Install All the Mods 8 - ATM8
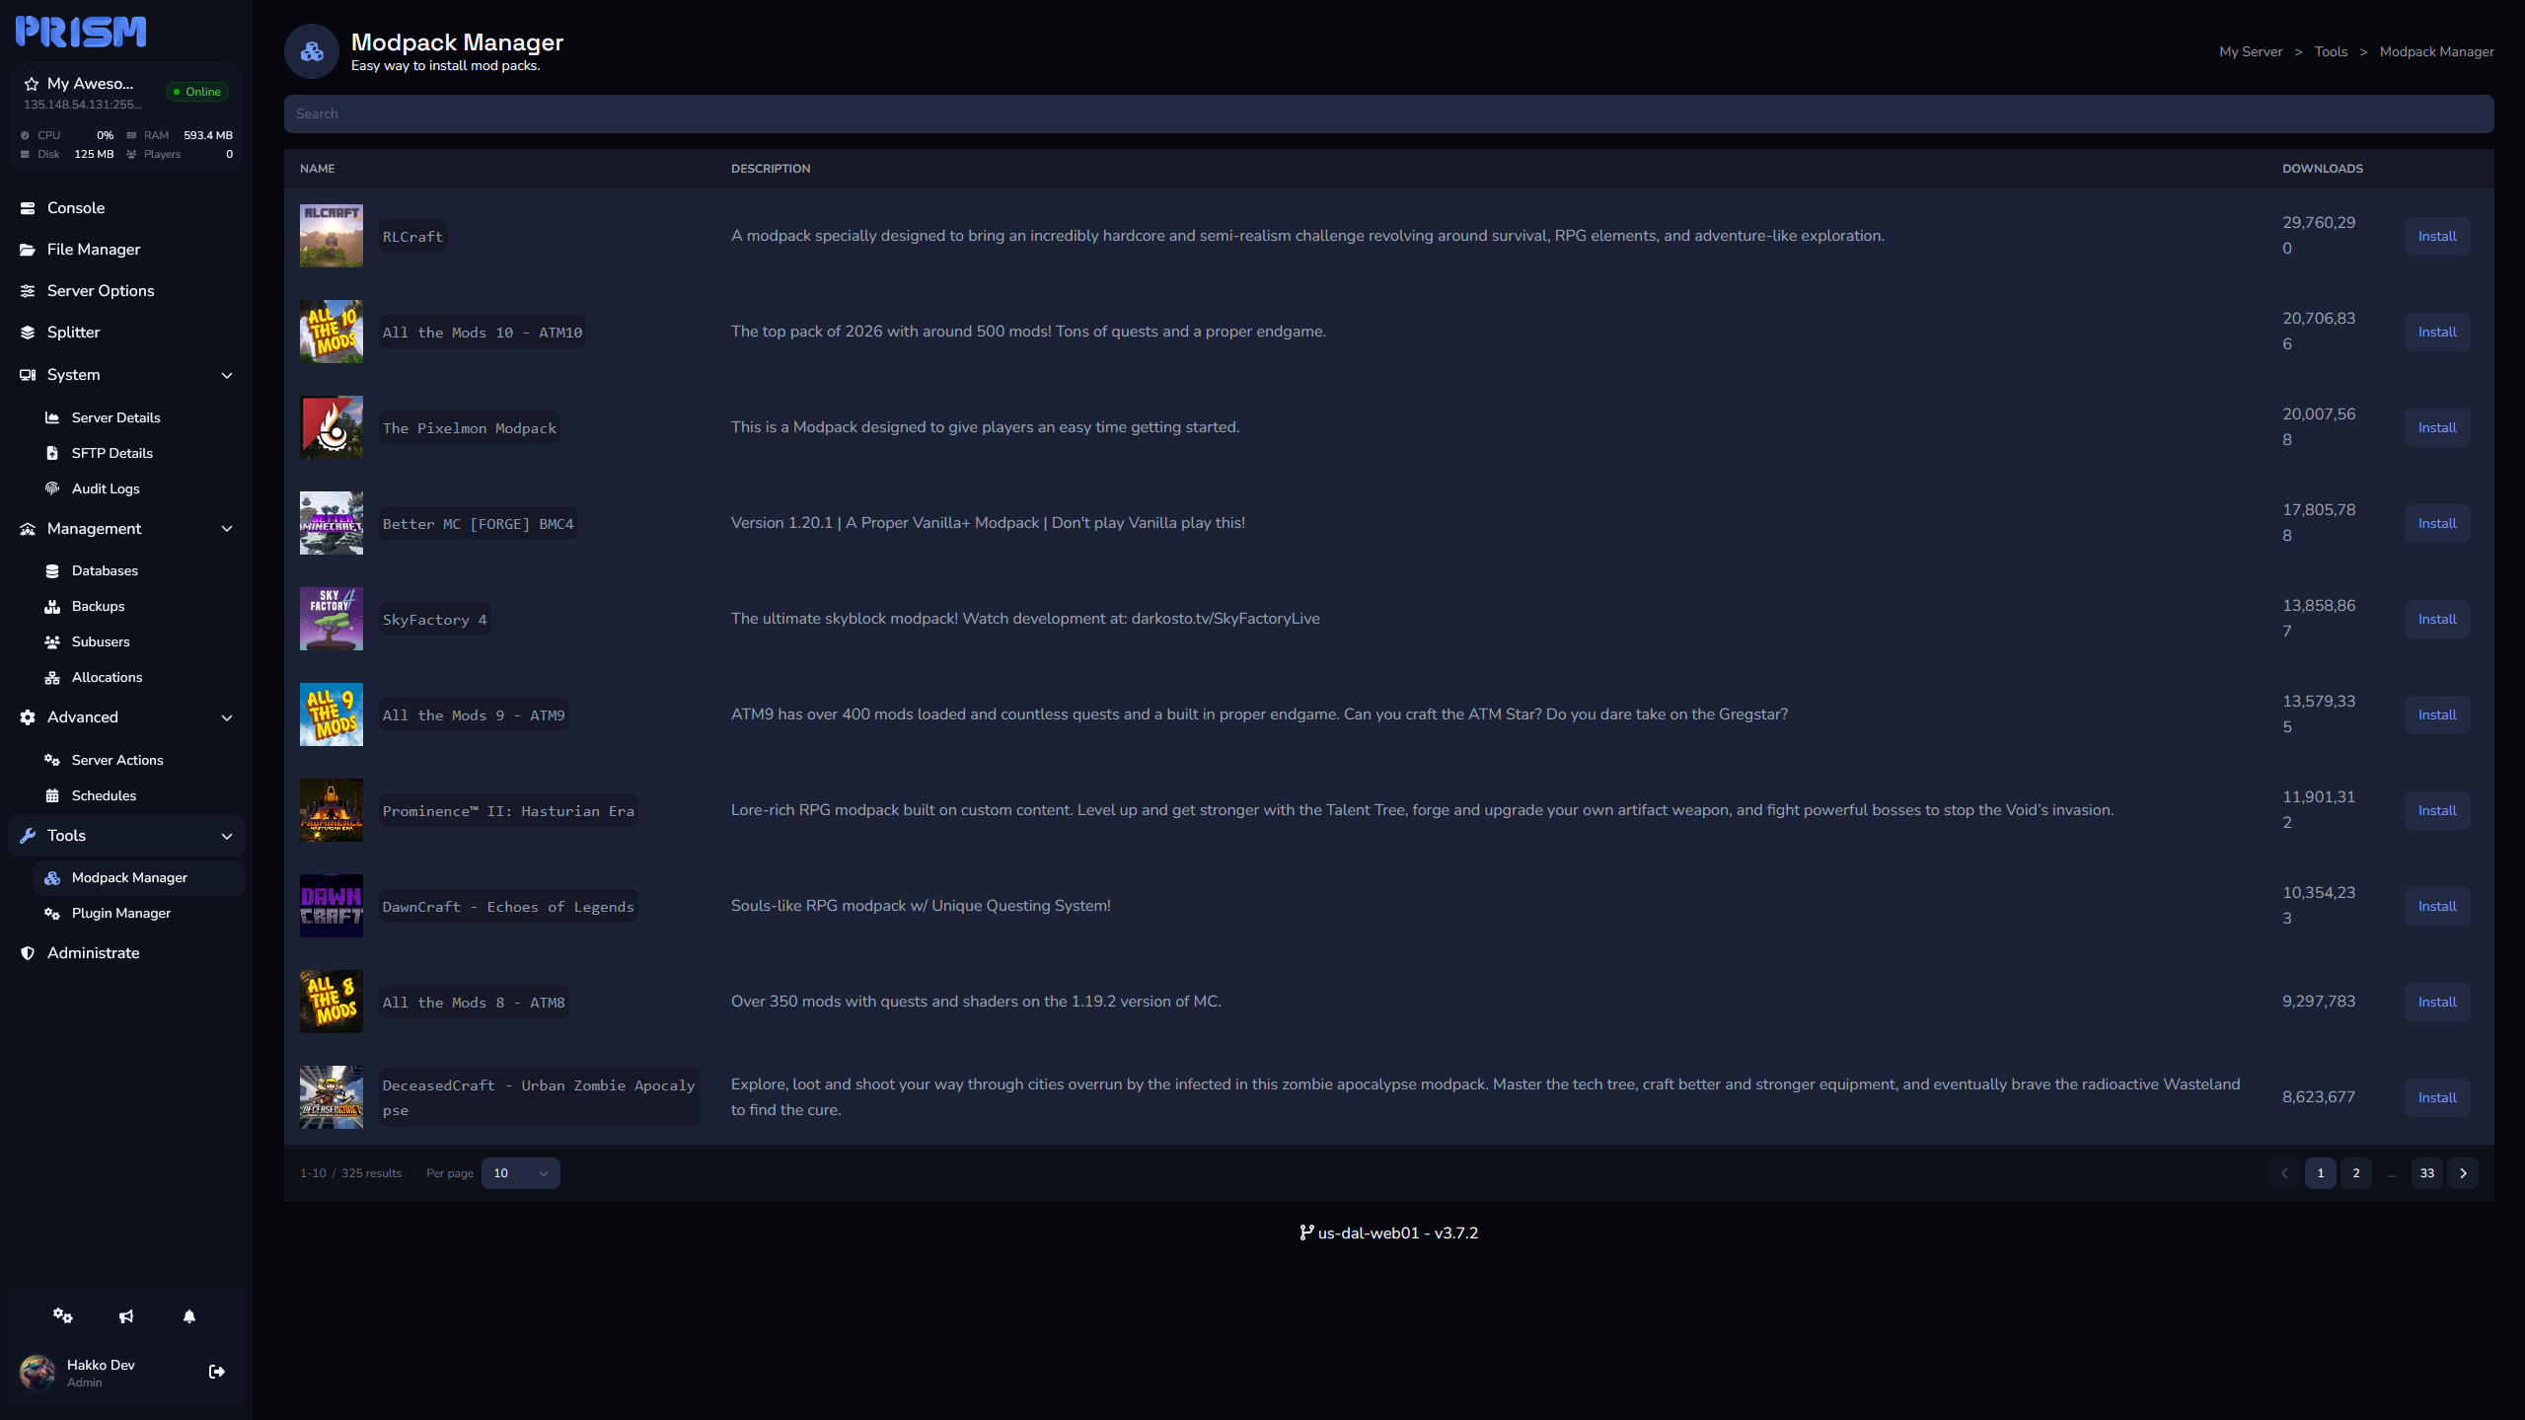Viewport: 2525px width, 1420px height. (2436, 1002)
